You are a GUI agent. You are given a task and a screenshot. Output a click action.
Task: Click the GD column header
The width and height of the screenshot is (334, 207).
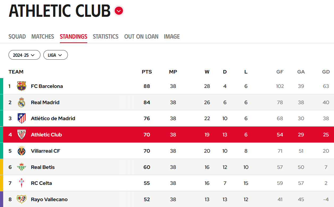pyautogui.click(x=326, y=72)
